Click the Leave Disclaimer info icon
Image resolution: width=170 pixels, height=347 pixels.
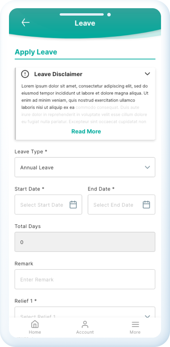(25, 74)
